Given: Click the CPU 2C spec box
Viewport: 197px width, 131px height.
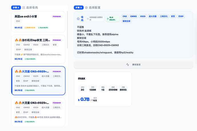Looking at the screenshot, I should point(83,89).
